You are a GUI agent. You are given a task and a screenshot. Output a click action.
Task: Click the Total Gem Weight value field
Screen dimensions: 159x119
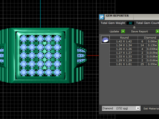pyautogui.click(x=130, y=23)
